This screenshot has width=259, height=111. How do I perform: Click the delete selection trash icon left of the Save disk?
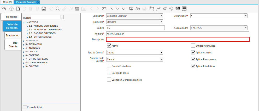[37, 9]
